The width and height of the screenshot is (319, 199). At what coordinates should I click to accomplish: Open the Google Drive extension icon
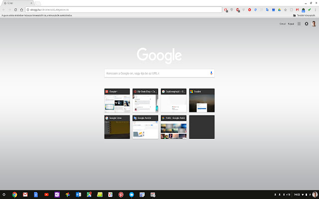pyautogui.click(x=279, y=10)
